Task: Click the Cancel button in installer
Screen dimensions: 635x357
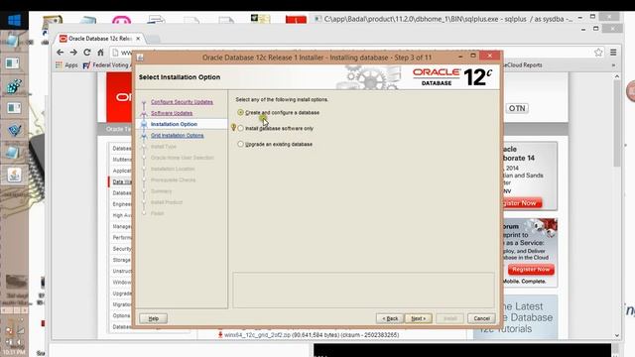Action: click(x=481, y=318)
